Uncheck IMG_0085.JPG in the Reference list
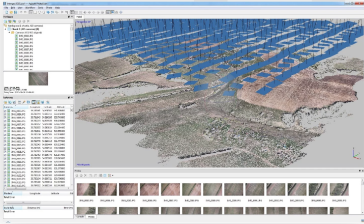 coord(5,118)
